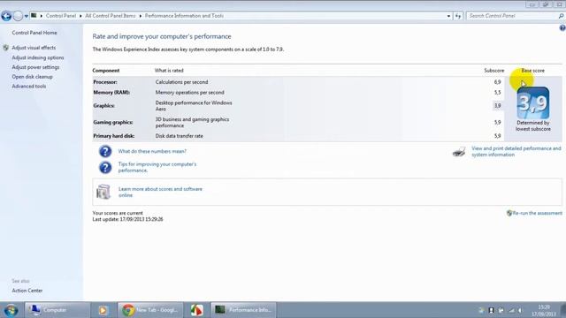This screenshot has height=318, width=566.
Task: Open Control Panel Home link
Action: [x=34, y=33]
